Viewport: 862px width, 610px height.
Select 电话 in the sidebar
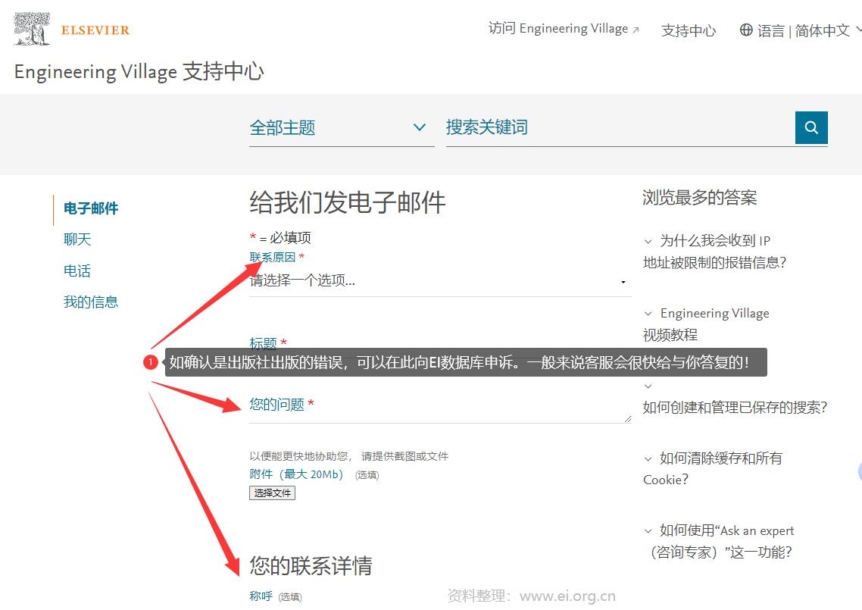click(x=77, y=271)
